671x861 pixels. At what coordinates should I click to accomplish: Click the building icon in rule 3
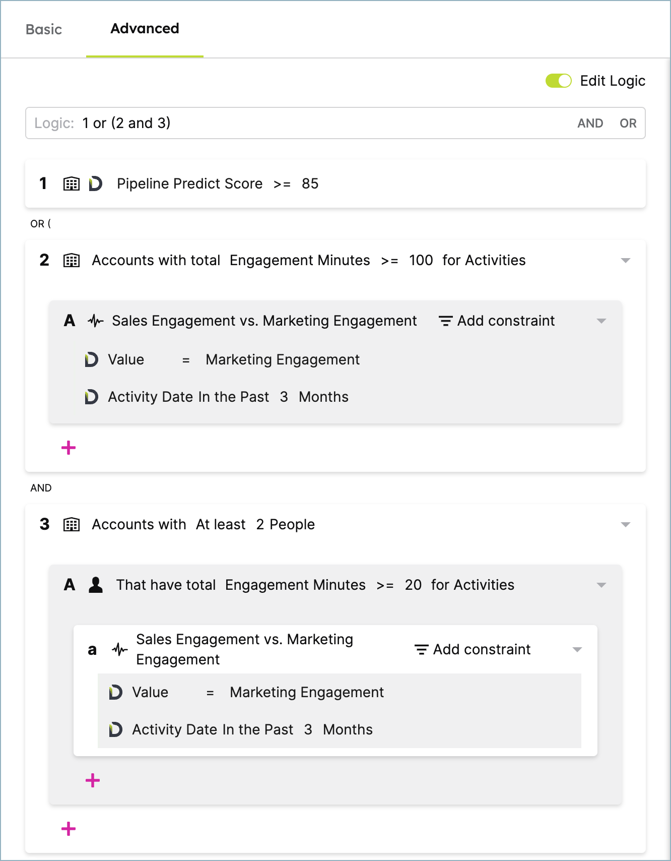point(72,524)
